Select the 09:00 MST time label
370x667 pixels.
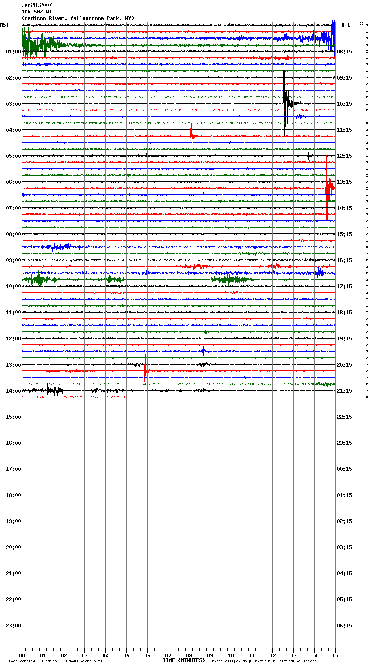13,260
